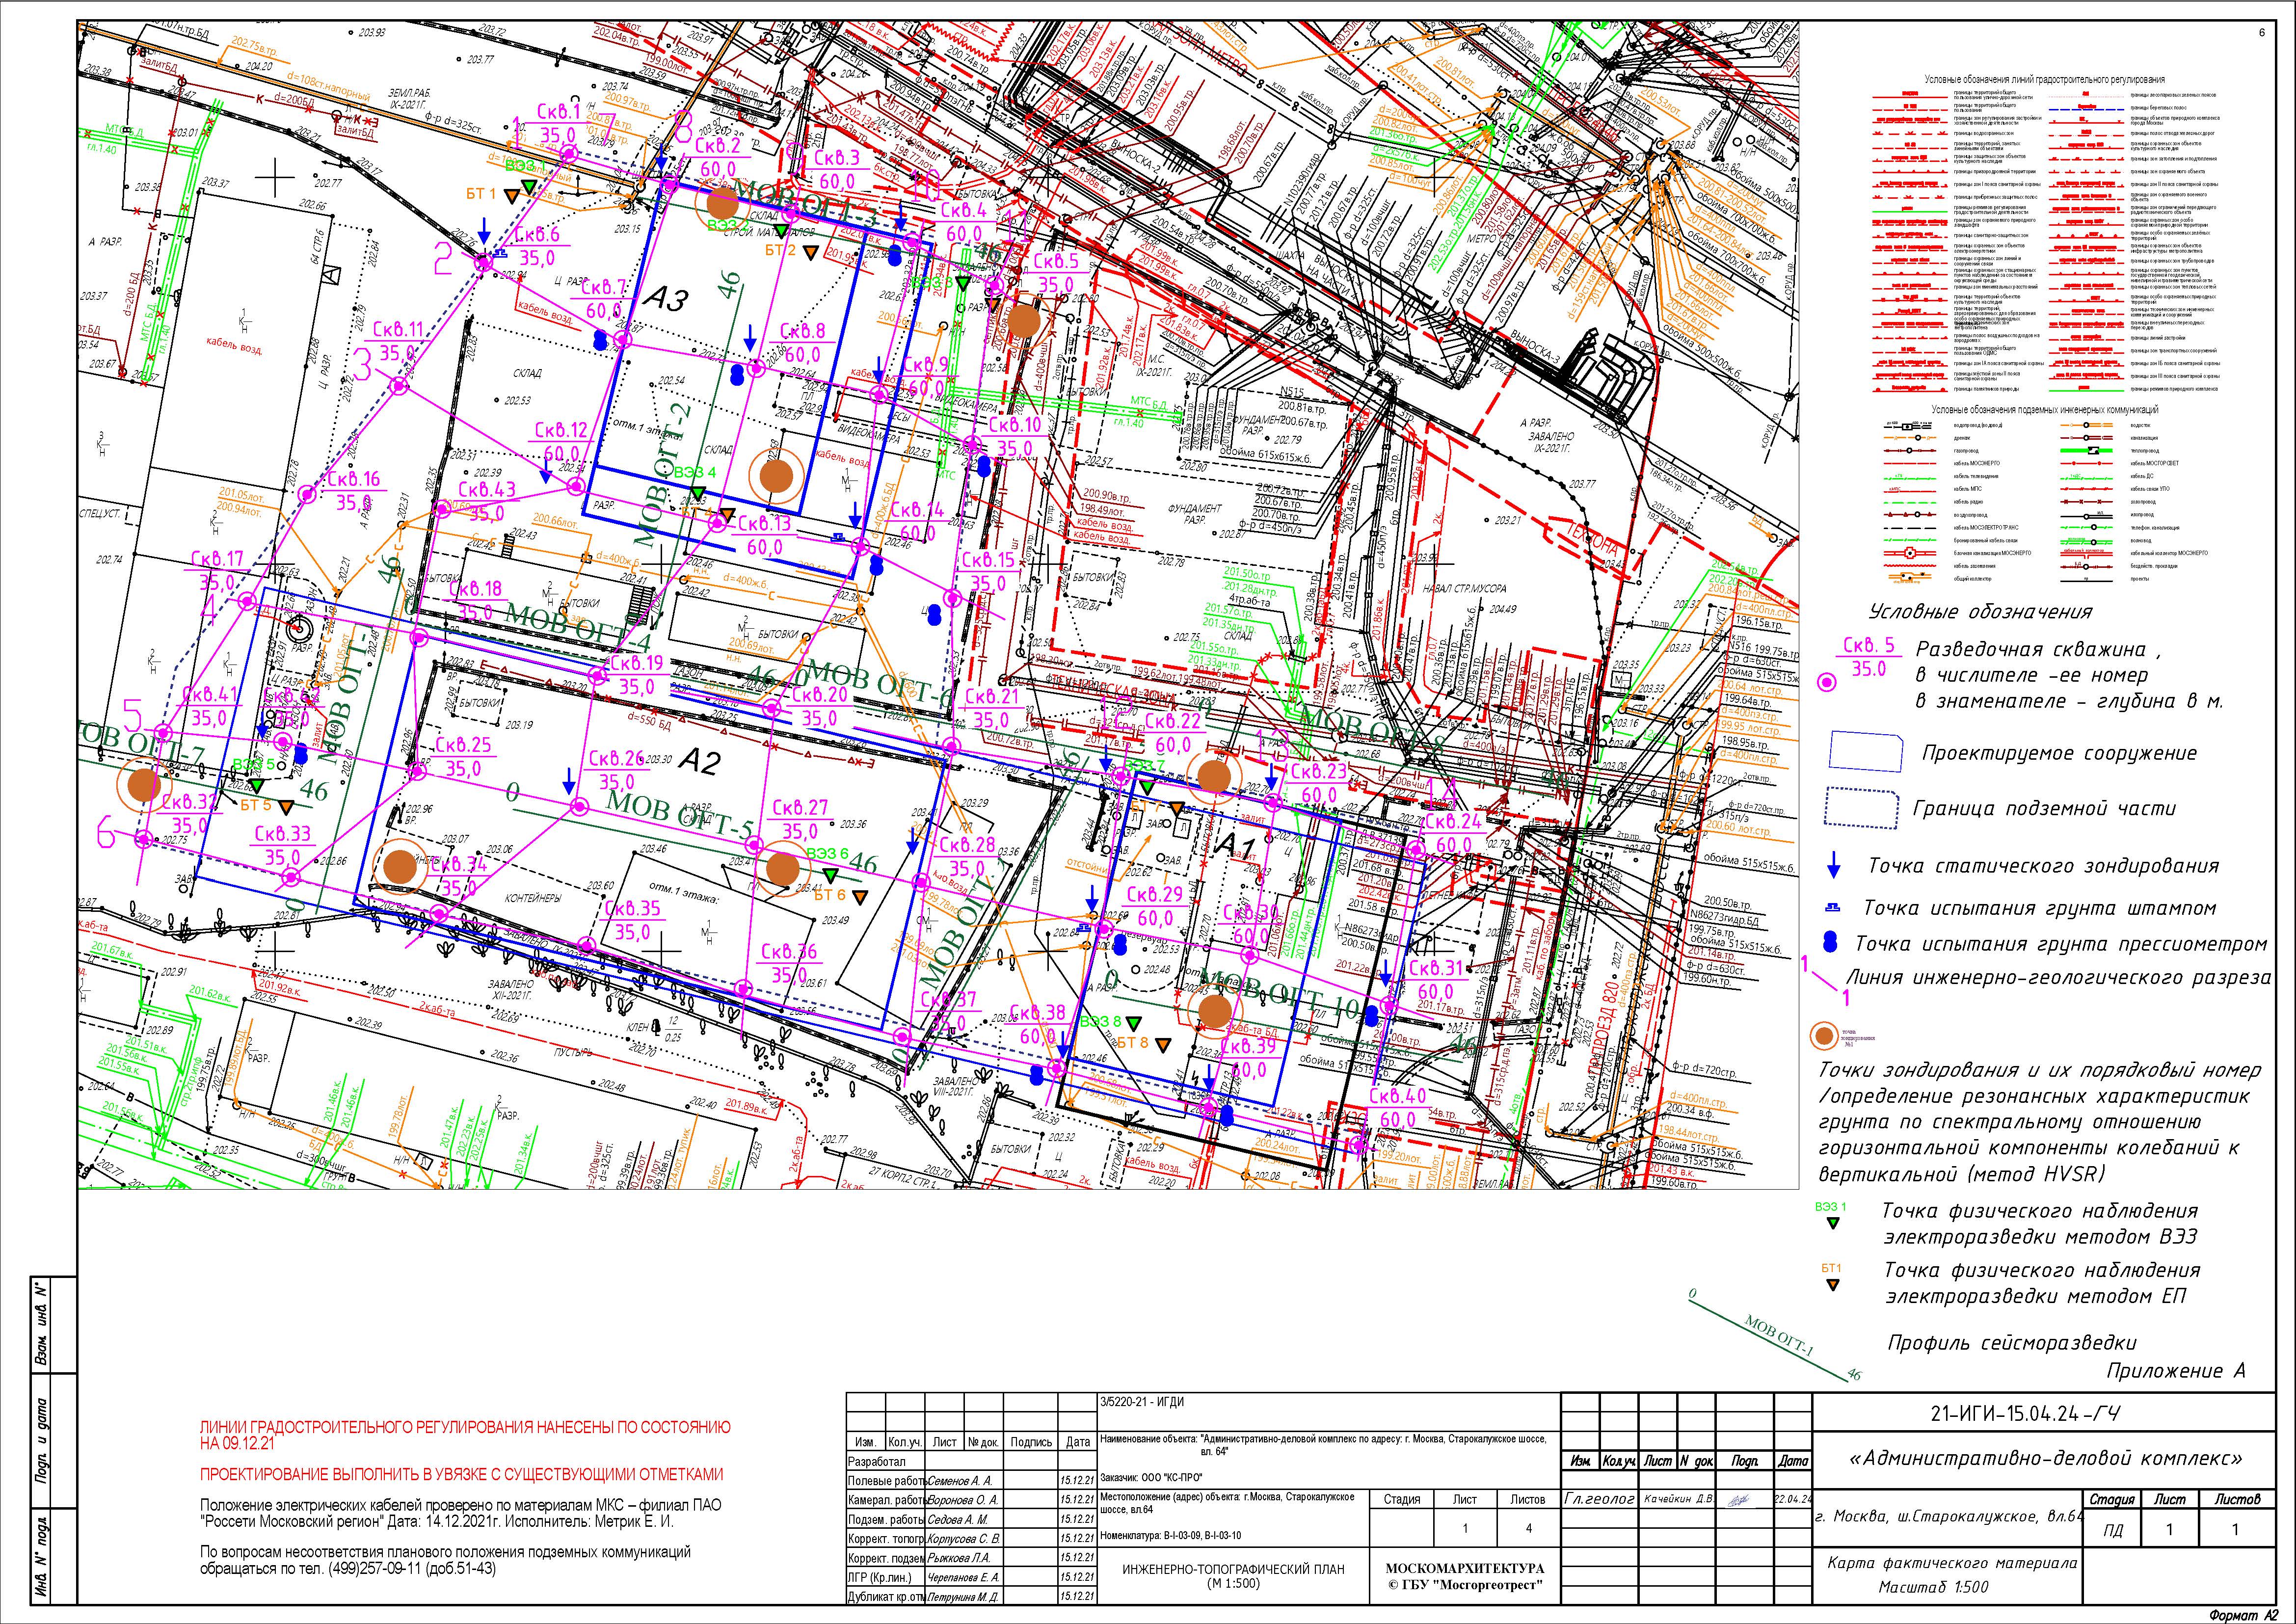Click the blue static sounding arrow legend icon
Image resolution: width=2296 pixels, height=1624 pixels.
1834,865
